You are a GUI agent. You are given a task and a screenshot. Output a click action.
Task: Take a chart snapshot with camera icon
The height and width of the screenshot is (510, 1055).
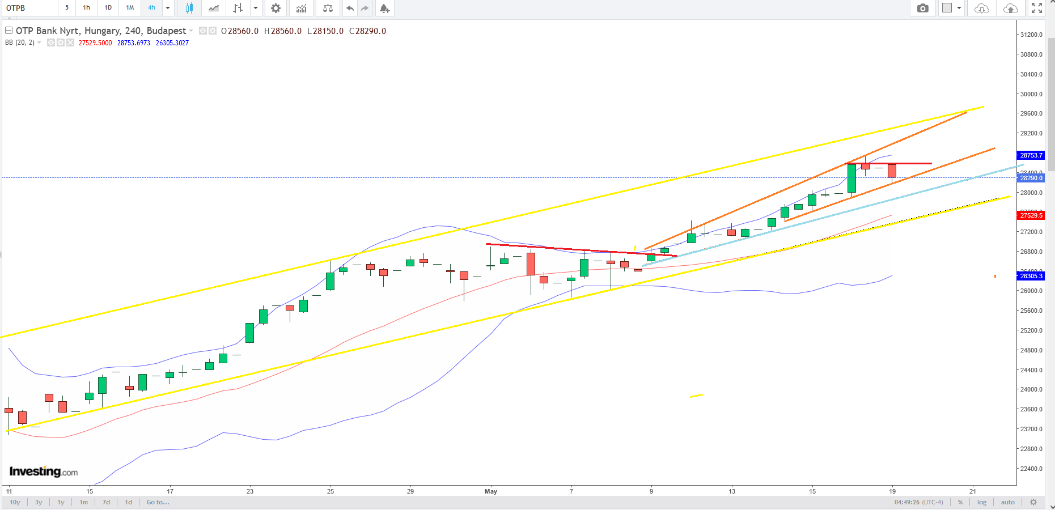coord(923,8)
